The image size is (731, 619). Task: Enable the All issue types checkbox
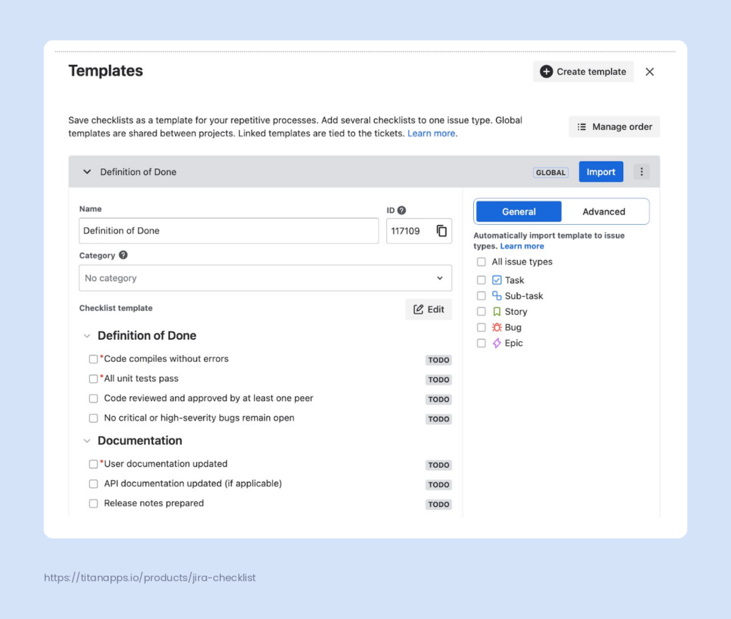pyautogui.click(x=481, y=262)
